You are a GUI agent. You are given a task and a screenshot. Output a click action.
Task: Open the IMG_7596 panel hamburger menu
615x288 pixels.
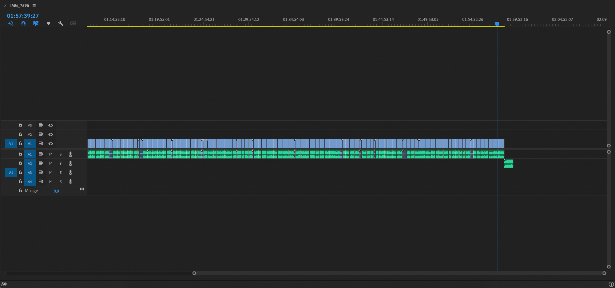point(34,6)
